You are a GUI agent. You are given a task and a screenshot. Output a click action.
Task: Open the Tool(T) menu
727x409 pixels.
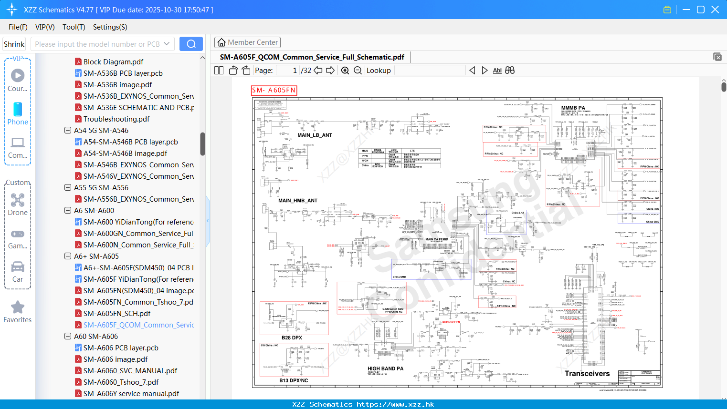point(74,27)
